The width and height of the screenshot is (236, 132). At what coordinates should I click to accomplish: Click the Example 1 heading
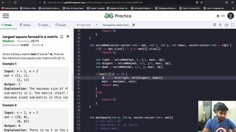click(x=10, y=64)
